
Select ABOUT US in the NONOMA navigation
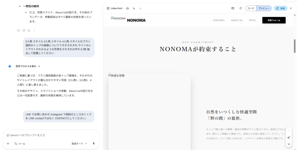click(237, 20)
